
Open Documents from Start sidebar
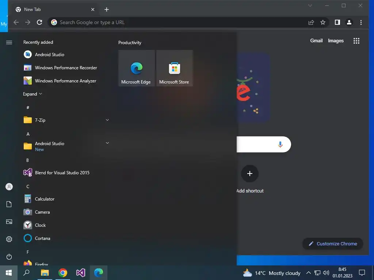pos(9,204)
